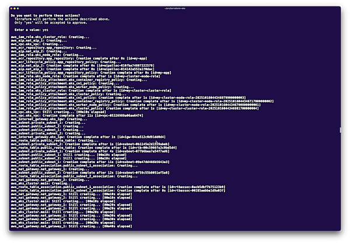Click the terminal scrollbar thumb
The image size is (350, 243).
tap(340, 130)
